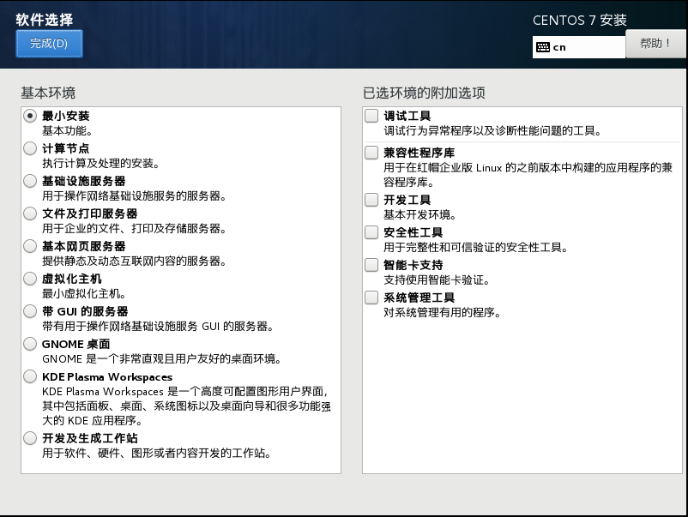
Task: Select the 虚拟化主机 radio button
Action: point(30,279)
